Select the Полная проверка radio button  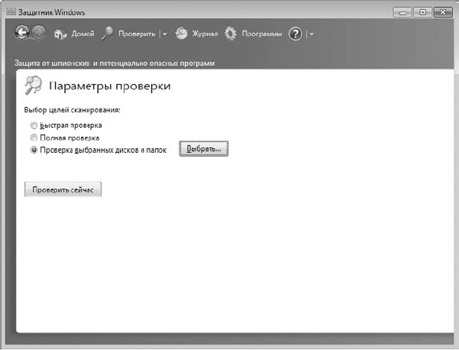click(34, 138)
